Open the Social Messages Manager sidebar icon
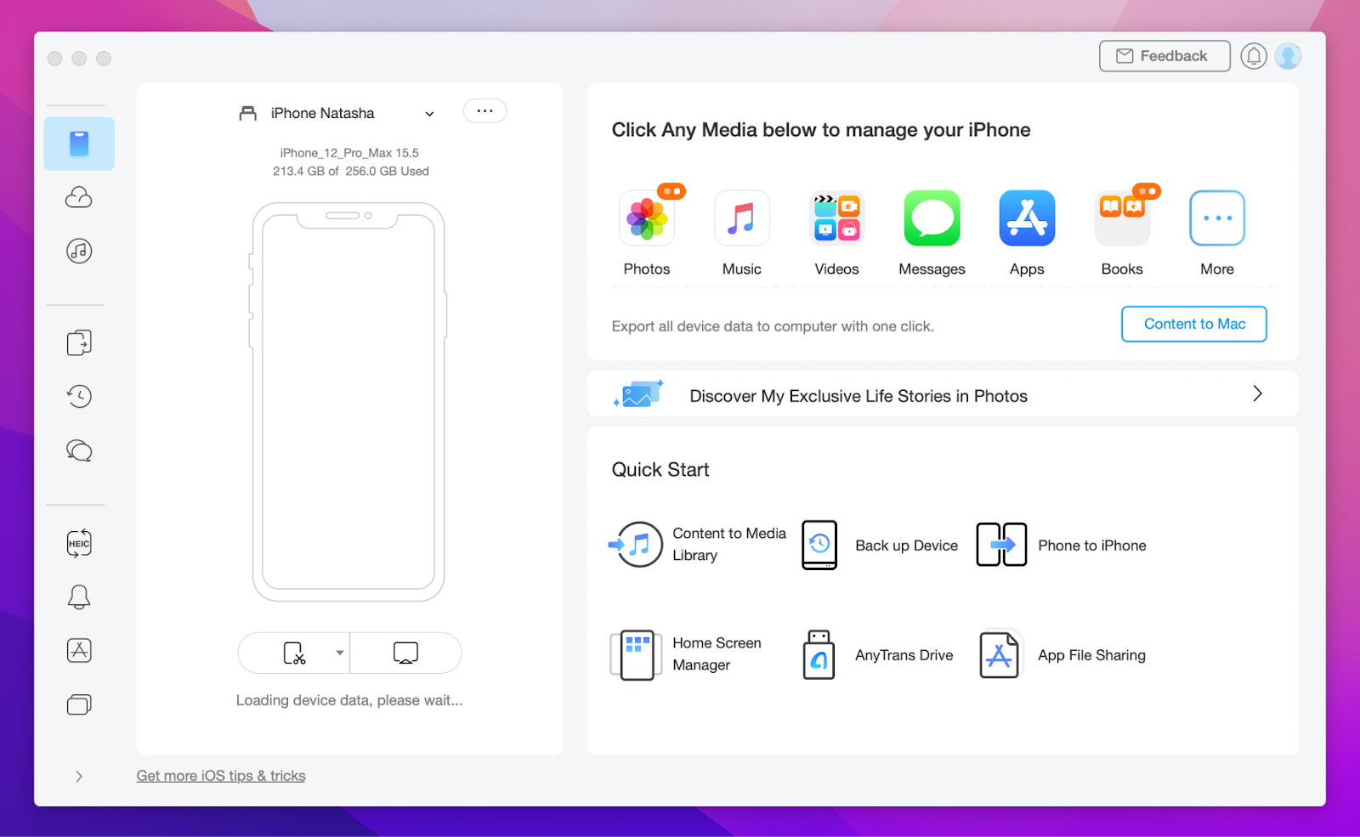This screenshot has height=837, width=1360. (x=79, y=450)
